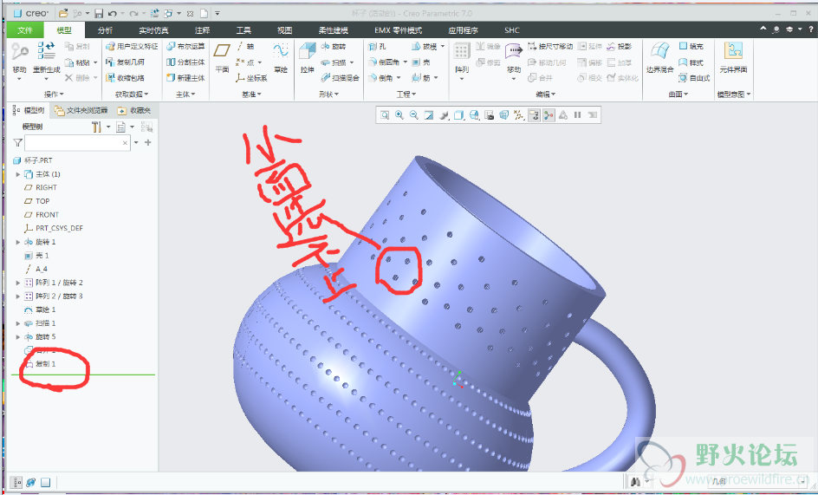Open the 收缩包络 tool
818x495 pixels.
pos(125,78)
